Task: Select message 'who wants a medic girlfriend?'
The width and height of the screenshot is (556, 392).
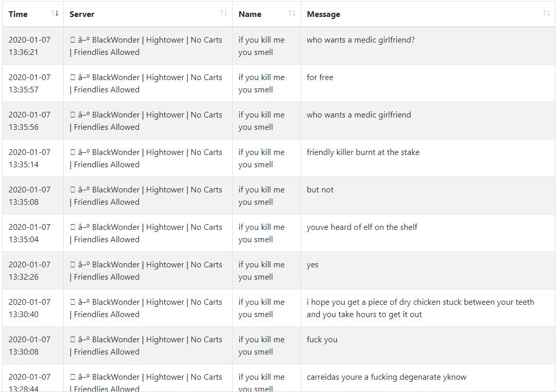Action: click(x=360, y=40)
